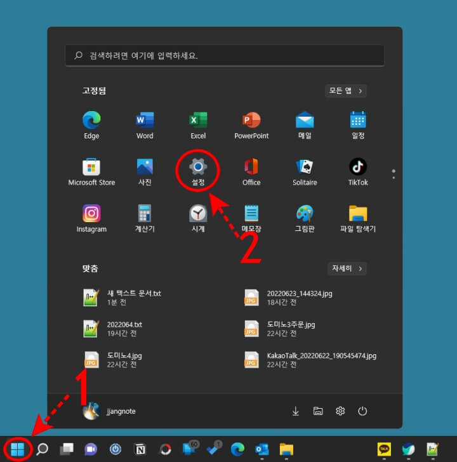Click the taskbar Edge browser icon
The width and height of the screenshot is (457, 462).
pos(237,449)
